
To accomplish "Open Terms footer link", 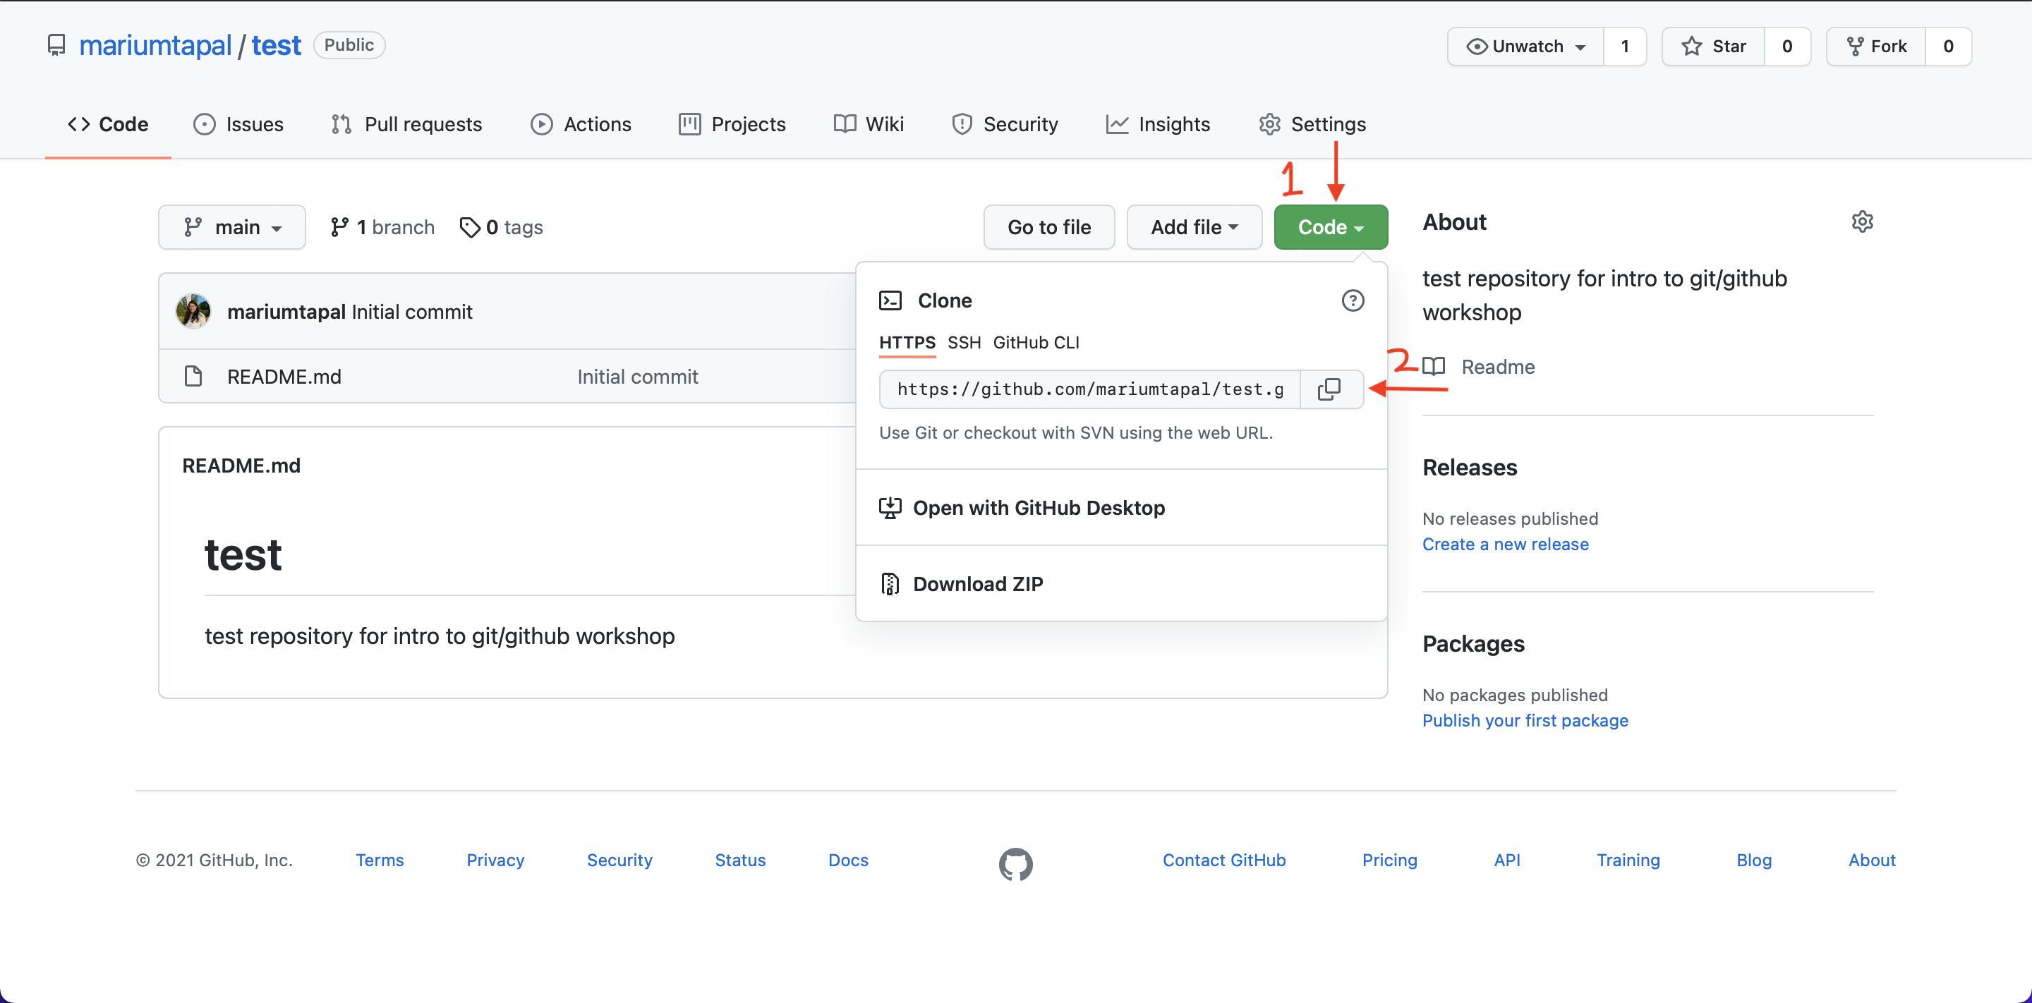I will (380, 861).
